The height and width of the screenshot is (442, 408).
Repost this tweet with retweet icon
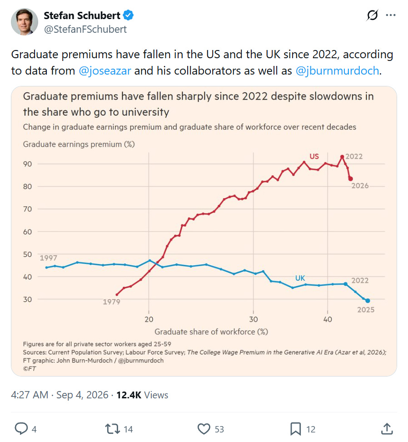[x=112, y=429]
